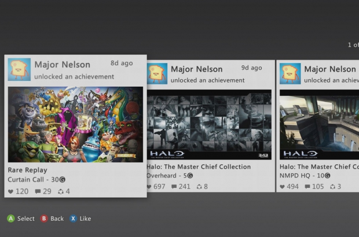Click the toast avatar on the NMPD HQ card
Viewport: 359px width, 237px height.
290,73
